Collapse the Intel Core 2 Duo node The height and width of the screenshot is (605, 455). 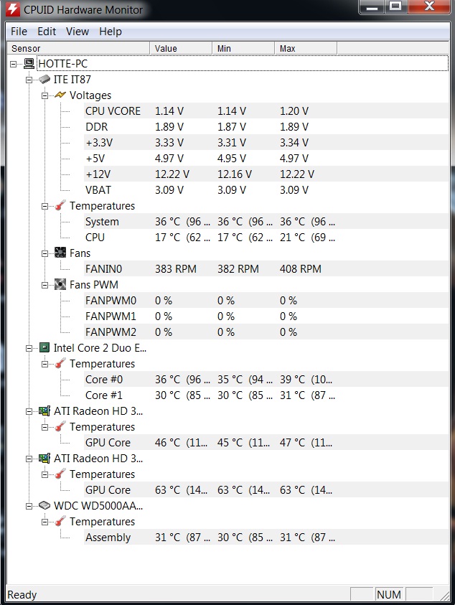pos(29,348)
